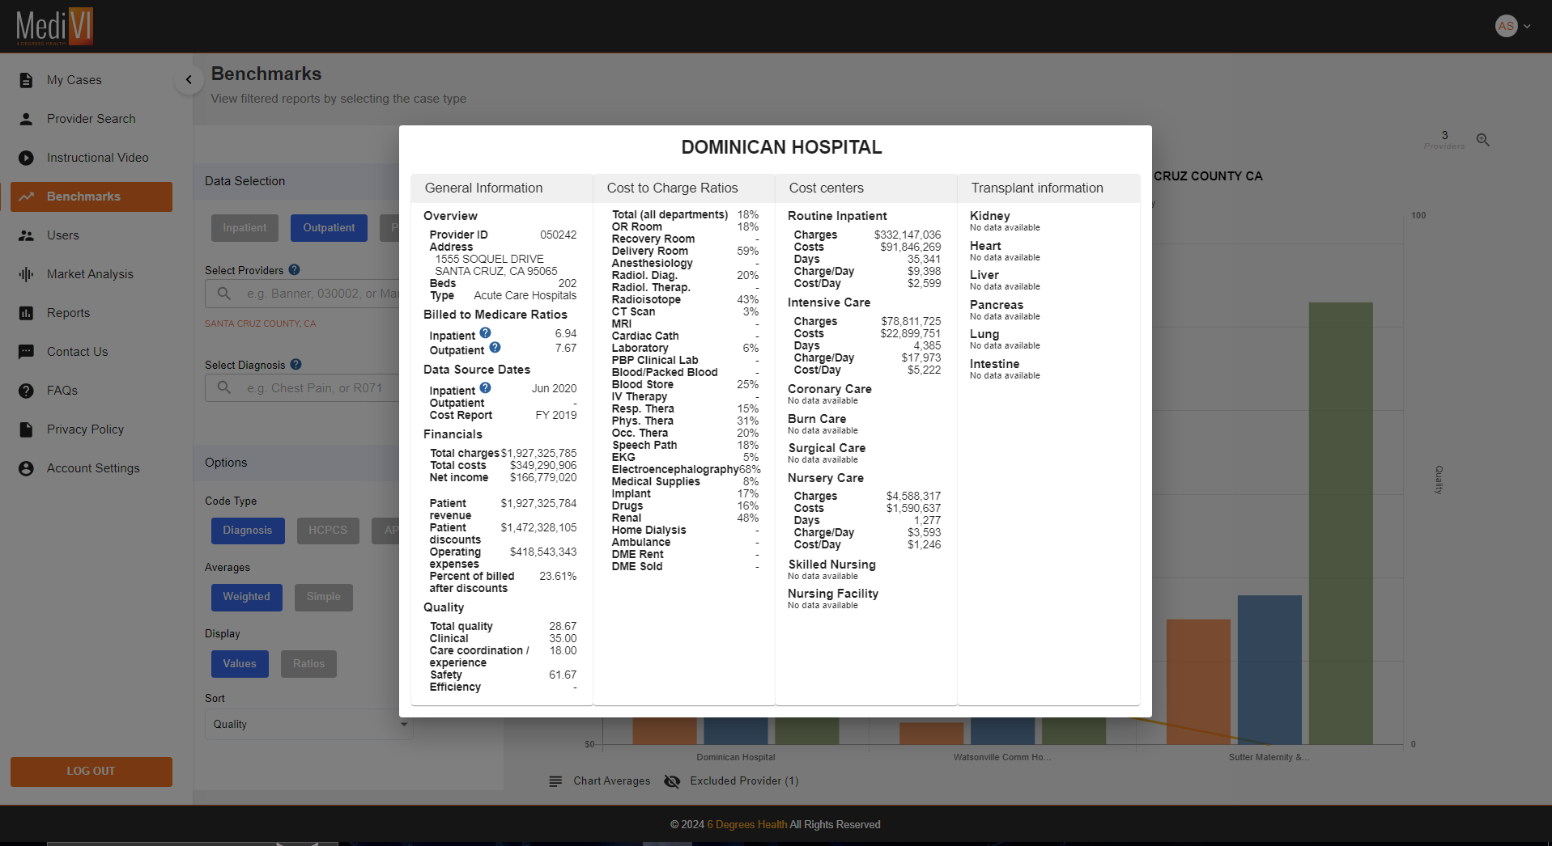Click the Reports chart icon

[x=26, y=313]
